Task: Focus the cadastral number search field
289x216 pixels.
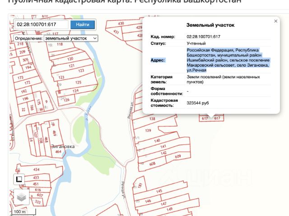Action: pos(42,24)
